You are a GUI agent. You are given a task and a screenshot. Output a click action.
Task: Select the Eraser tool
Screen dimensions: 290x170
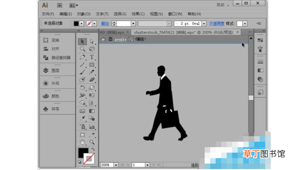pyautogui.click(x=92, y=80)
